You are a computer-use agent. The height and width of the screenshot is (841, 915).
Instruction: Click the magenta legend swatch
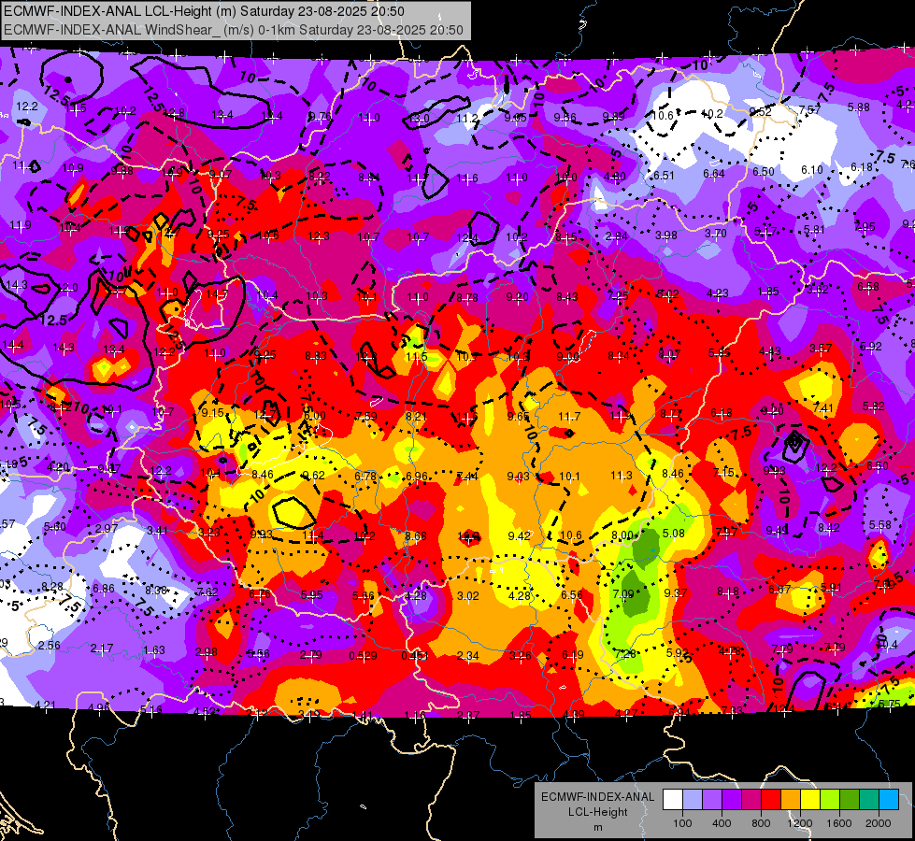[x=751, y=800]
